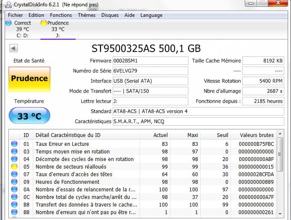Click the previous disk arrow button
The image size is (291, 220).
coord(13,48)
